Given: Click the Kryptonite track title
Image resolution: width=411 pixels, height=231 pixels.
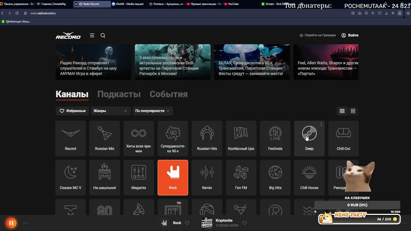Looking at the screenshot, I should pos(224,220).
